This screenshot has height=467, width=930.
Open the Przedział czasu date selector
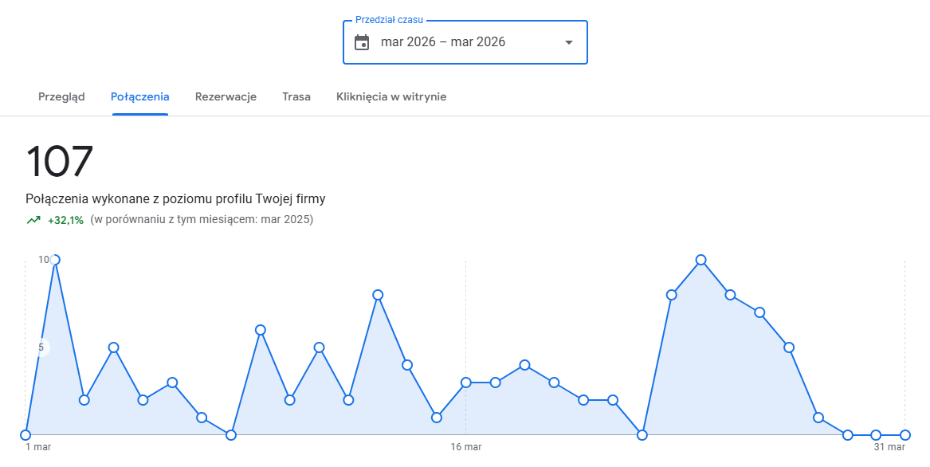465,42
